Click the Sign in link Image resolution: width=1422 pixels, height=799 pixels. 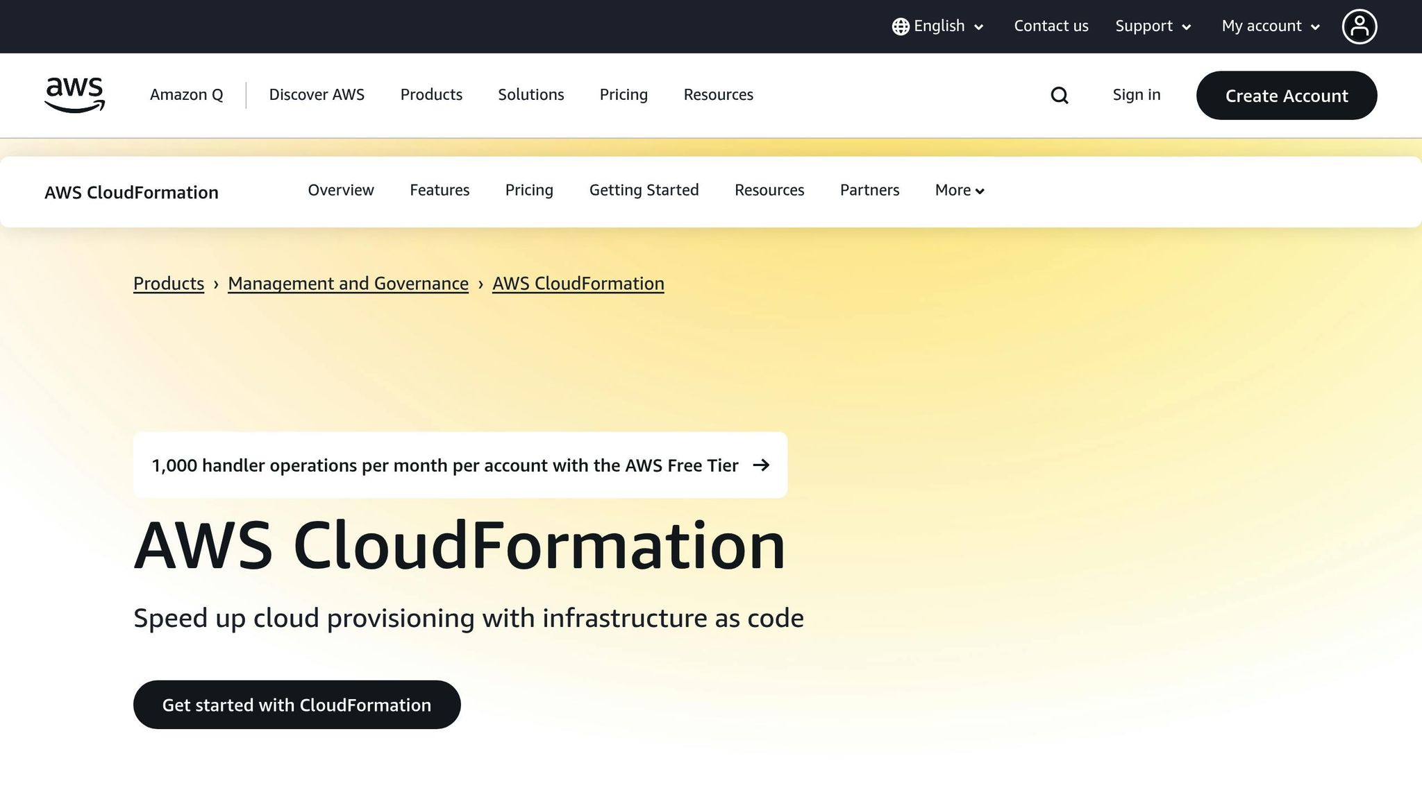[1136, 95]
